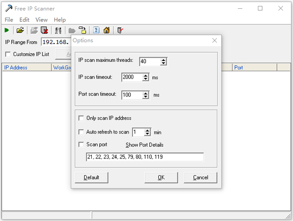Viewport: 293px width, 221px height.
Task: Check the Scan port checkbox
Action: [x=81, y=144]
